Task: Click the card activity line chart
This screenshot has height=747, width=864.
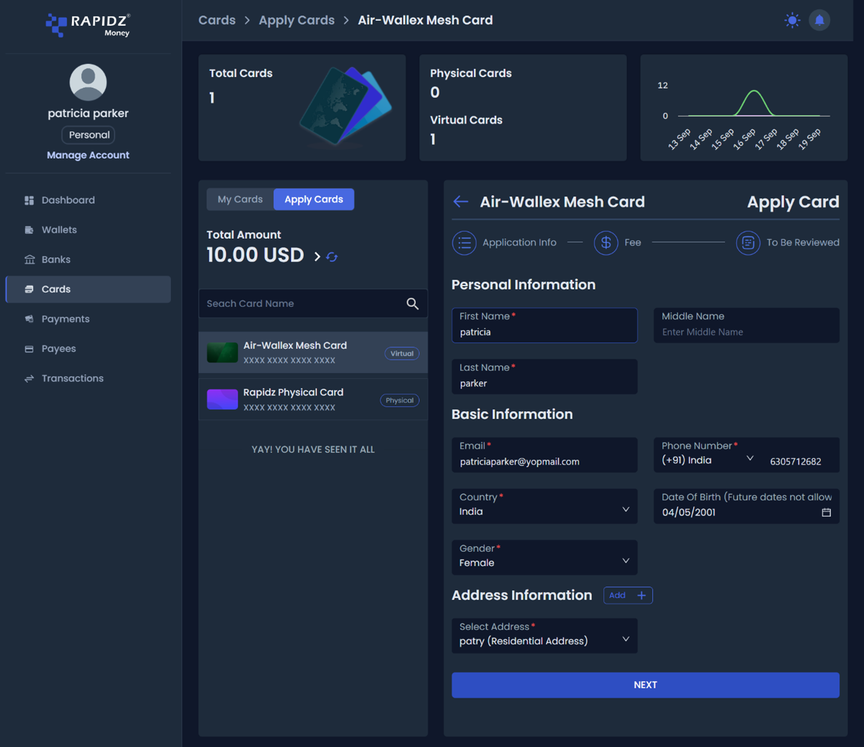Action: [x=744, y=108]
